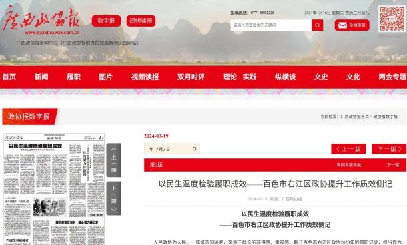Open 双月时评 in the navigation bar

191,77
